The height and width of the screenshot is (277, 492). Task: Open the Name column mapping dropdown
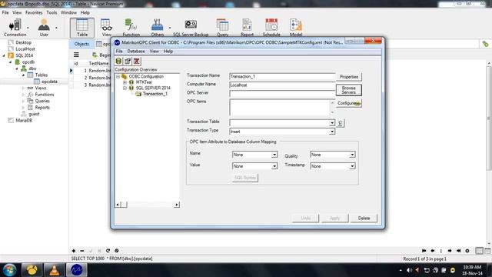coord(274,155)
